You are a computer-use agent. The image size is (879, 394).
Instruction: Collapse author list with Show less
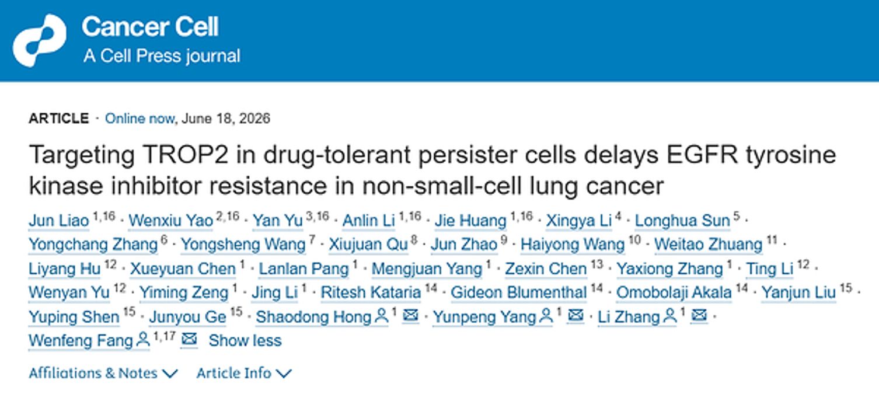[x=245, y=340]
